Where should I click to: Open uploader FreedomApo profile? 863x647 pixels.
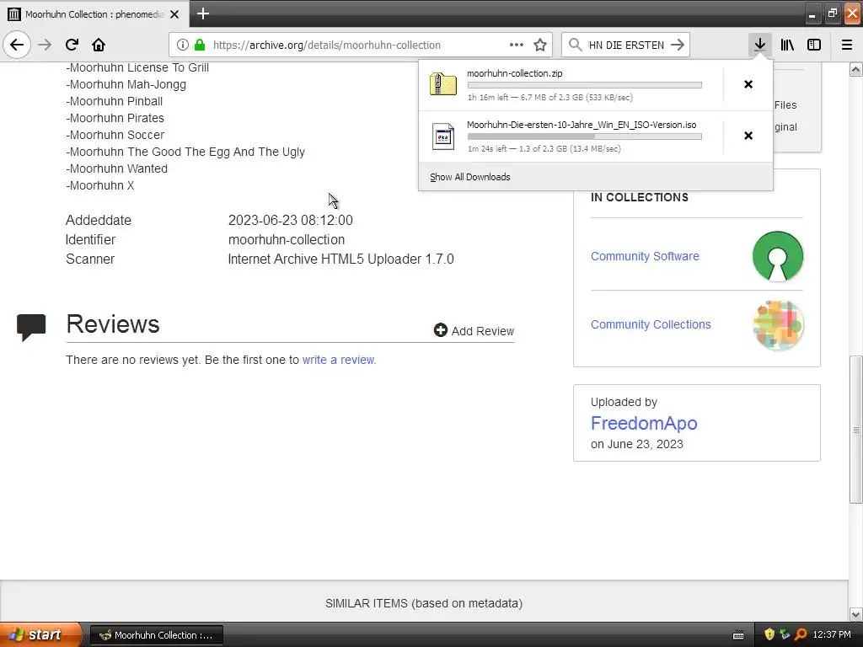pyautogui.click(x=644, y=423)
